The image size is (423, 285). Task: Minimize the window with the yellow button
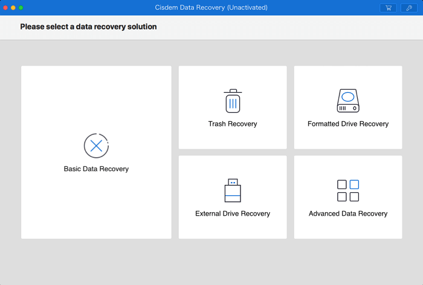point(13,8)
